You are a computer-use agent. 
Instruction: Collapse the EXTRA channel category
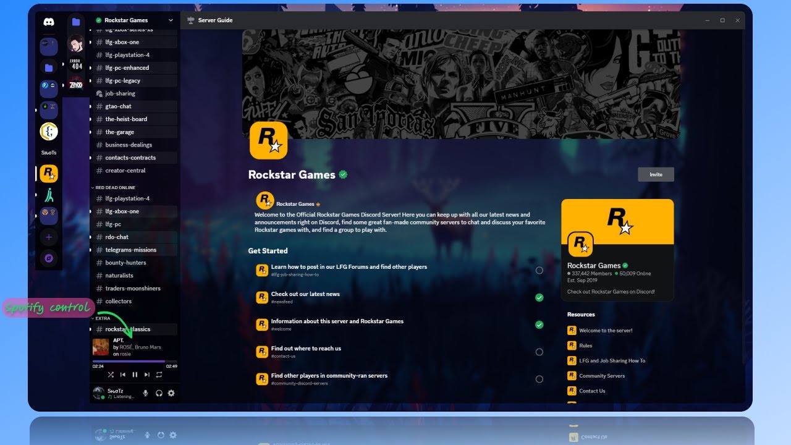point(101,318)
